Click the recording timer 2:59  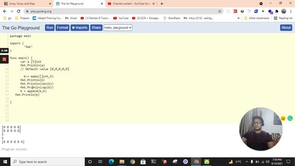coord(4,50)
